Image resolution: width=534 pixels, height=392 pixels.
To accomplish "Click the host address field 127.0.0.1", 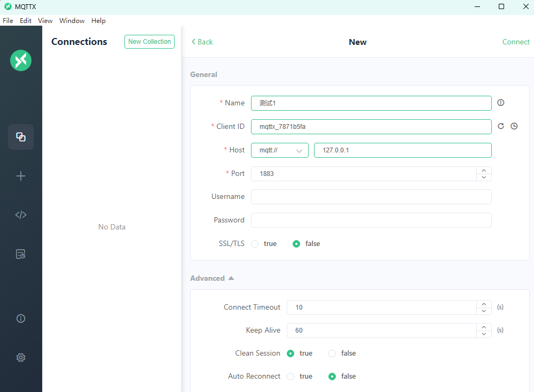I will point(403,150).
